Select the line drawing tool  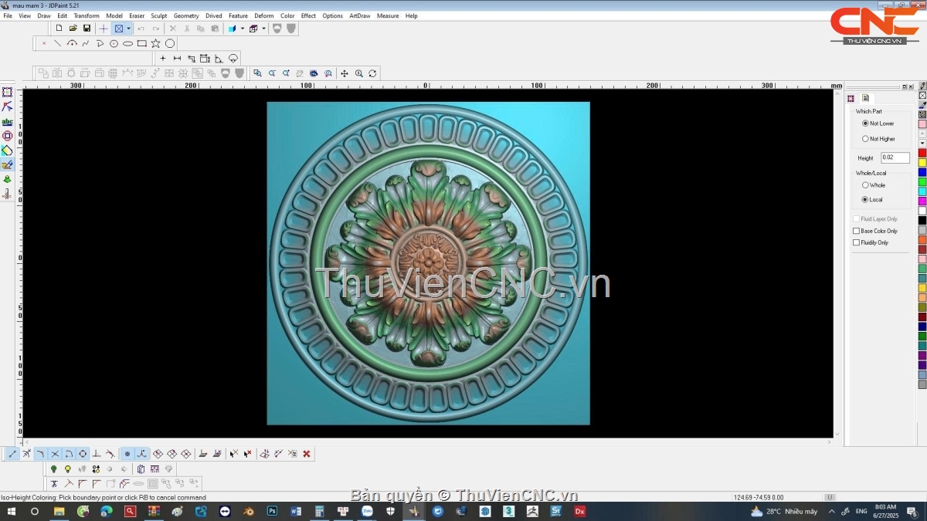58,43
